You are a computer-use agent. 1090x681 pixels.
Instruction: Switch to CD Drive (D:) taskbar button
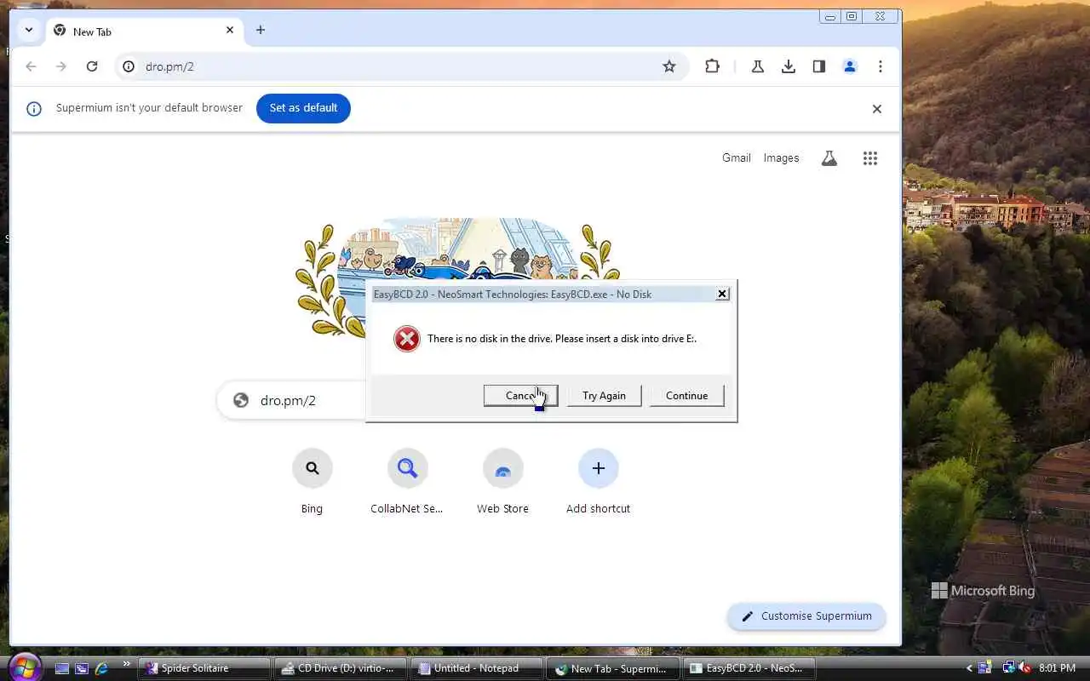coord(340,668)
